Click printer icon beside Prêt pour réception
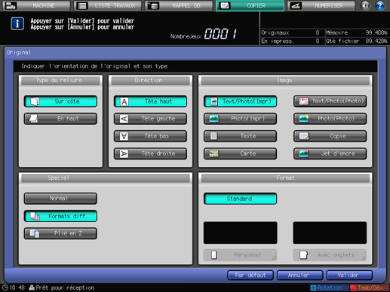The width and height of the screenshot is (390, 292). tap(32, 287)
